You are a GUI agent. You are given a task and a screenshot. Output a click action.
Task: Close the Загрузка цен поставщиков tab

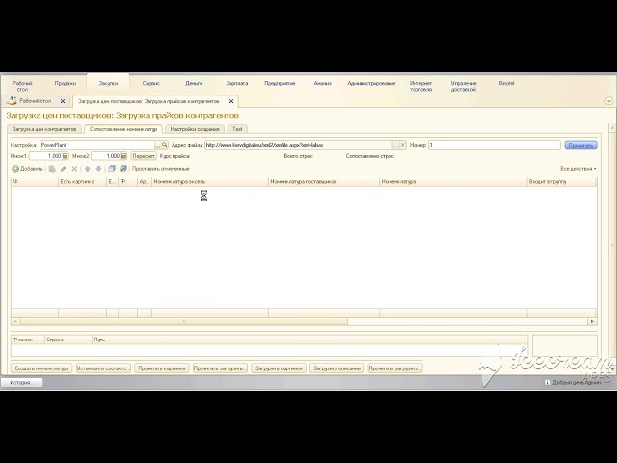tap(231, 101)
